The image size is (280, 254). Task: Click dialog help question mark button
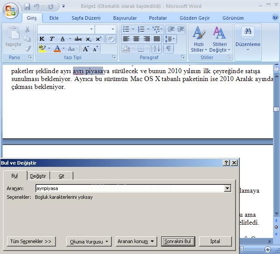coord(226,163)
